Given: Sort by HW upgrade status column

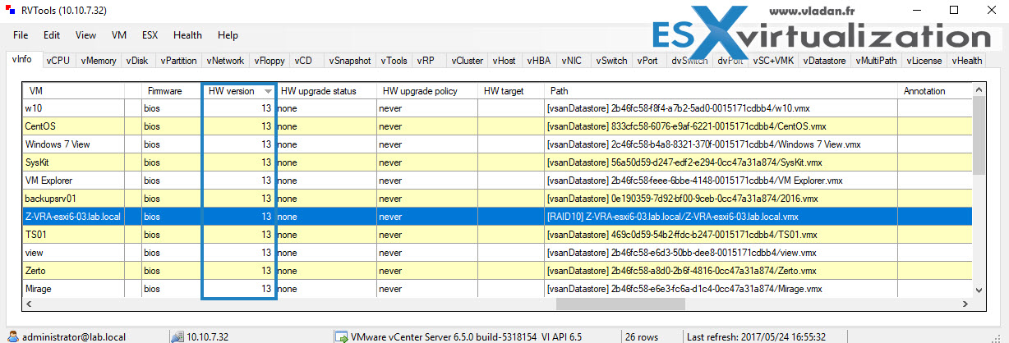Looking at the screenshot, I should click(x=325, y=91).
